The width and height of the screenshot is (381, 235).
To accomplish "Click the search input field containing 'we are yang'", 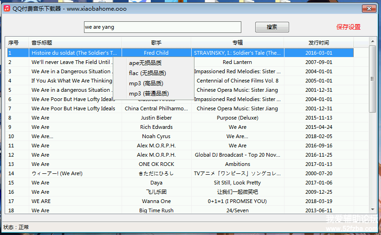I will pos(162,27).
